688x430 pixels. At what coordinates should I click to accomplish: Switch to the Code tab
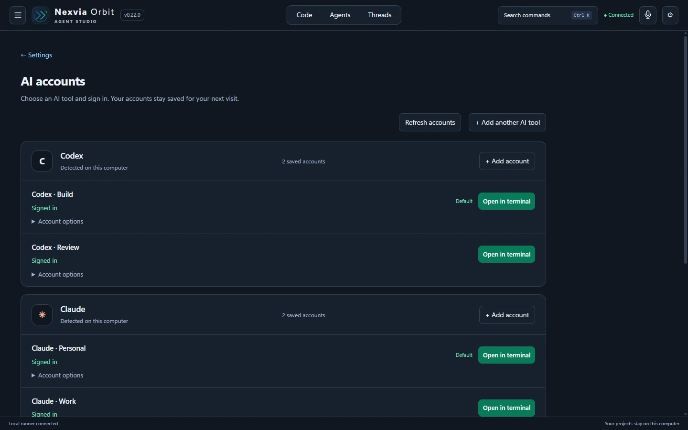304,15
